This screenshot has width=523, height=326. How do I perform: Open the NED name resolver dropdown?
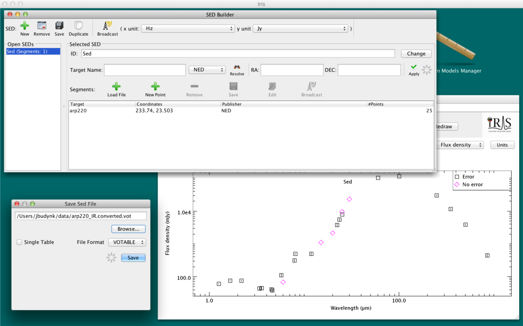click(x=207, y=70)
